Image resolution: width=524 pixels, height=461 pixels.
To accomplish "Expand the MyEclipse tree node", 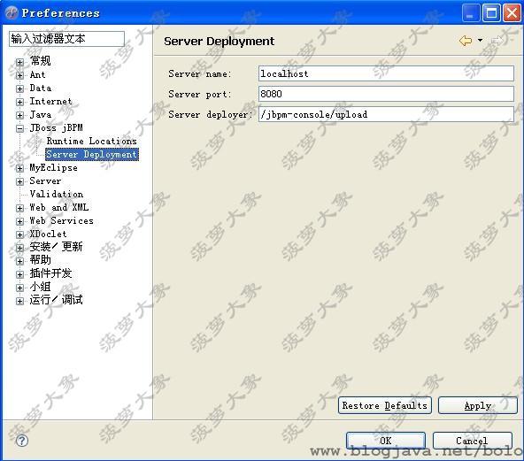I will tap(19, 168).
